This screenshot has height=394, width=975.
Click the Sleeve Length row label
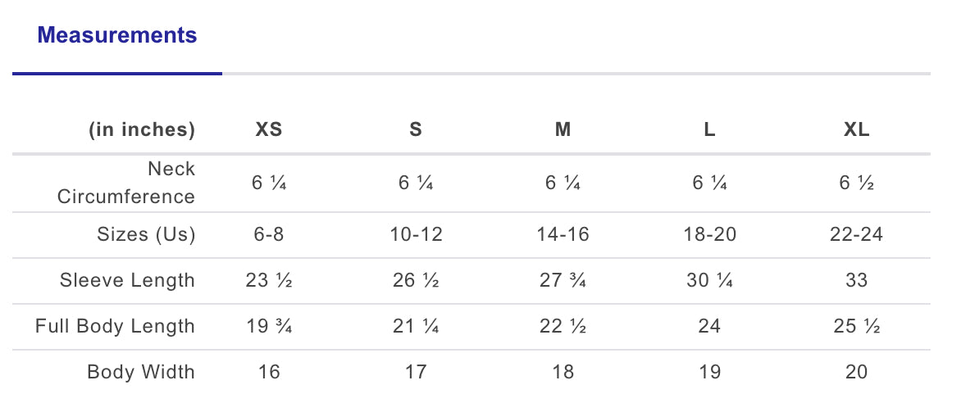coord(127,280)
